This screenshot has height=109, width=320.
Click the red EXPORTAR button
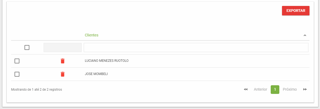[x=296, y=11]
